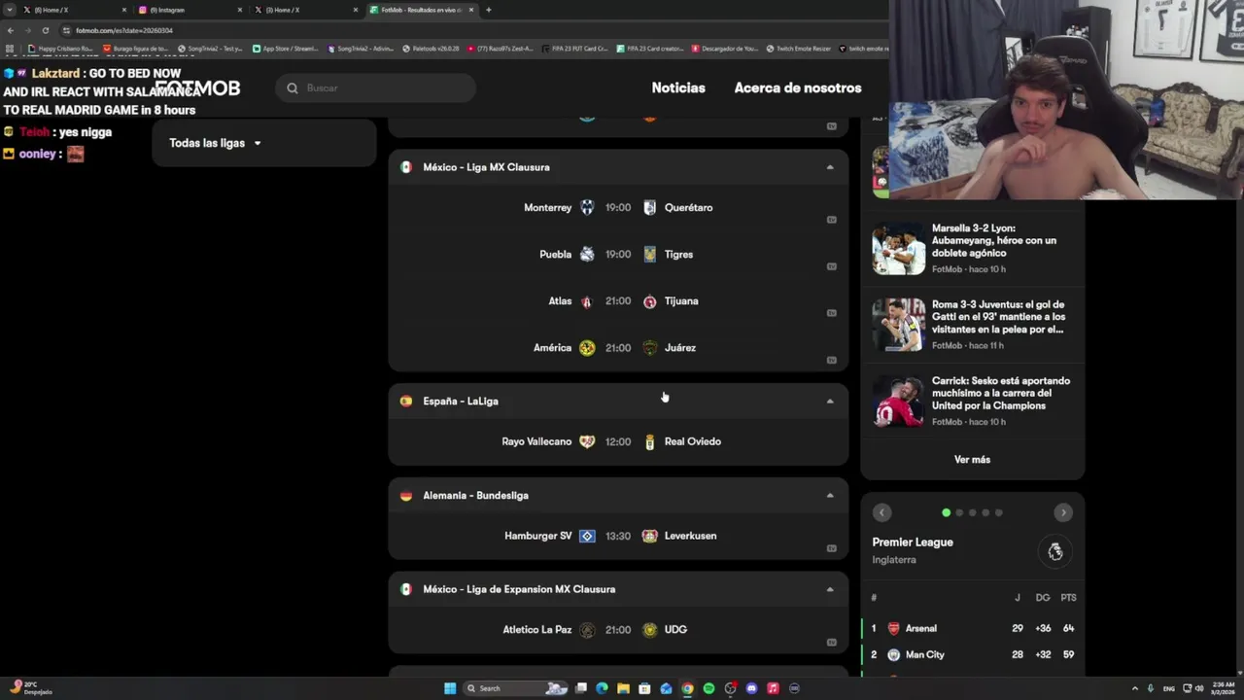This screenshot has width=1244, height=700.
Task: Click the Premier League logo icon
Action: click(1055, 552)
